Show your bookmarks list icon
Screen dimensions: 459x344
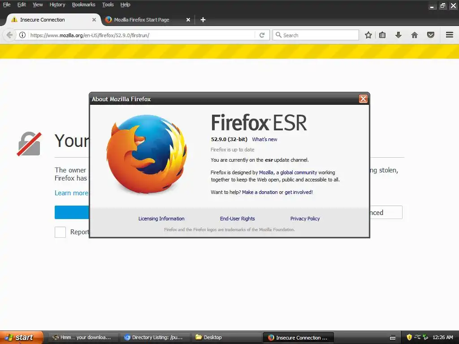point(382,35)
